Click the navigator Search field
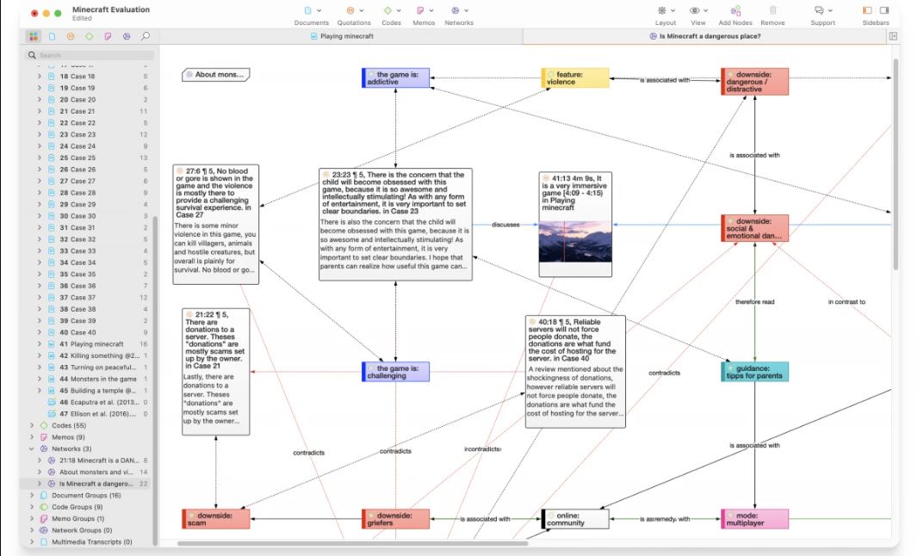The width and height of the screenshot is (918, 556). [x=90, y=55]
